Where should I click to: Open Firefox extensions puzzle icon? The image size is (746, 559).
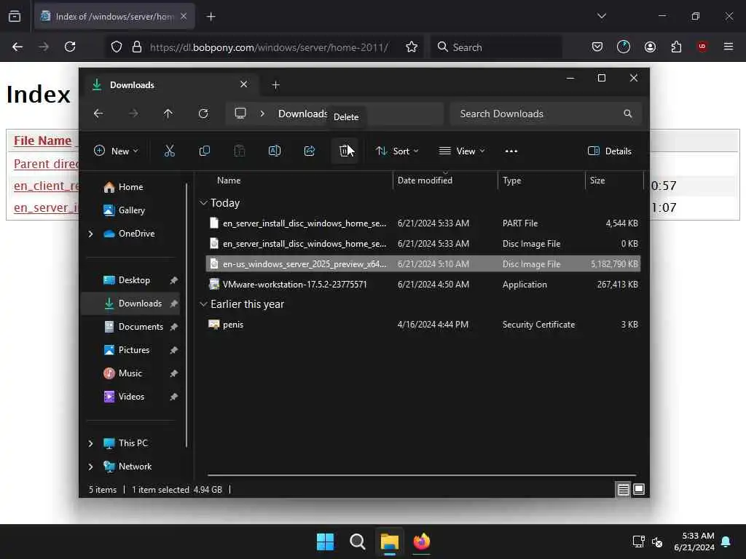[x=676, y=47]
